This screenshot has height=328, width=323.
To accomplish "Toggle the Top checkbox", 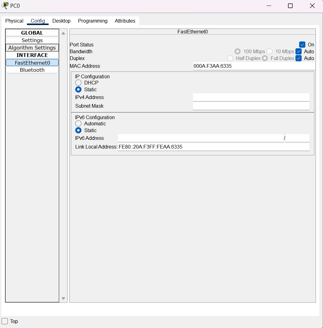I will click(5, 321).
